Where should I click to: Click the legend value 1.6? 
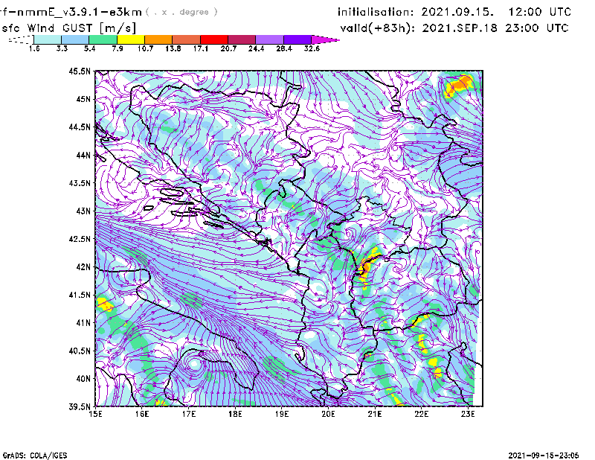pyautogui.click(x=34, y=48)
